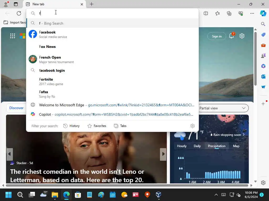Click the horizontal page scrollbar
This screenshot has height=201, width=269.
[127, 186]
